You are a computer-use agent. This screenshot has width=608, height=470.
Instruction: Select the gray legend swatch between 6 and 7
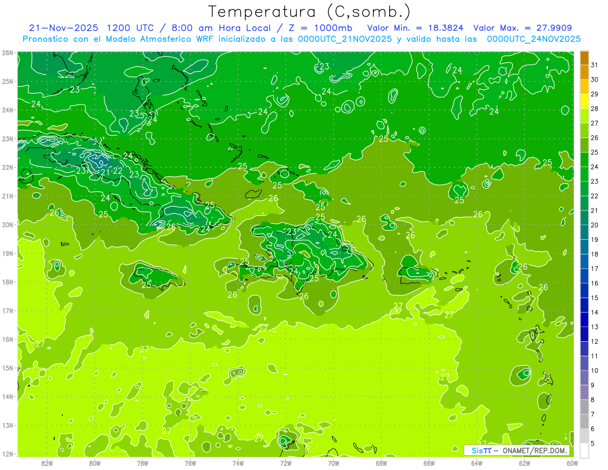pyautogui.click(x=584, y=422)
